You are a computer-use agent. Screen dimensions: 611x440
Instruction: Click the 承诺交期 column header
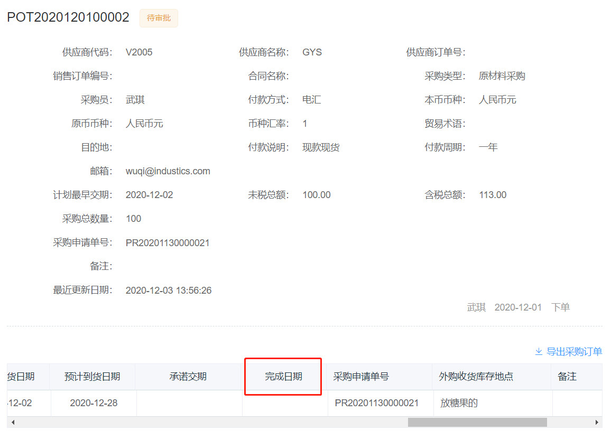(x=188, y=377)
